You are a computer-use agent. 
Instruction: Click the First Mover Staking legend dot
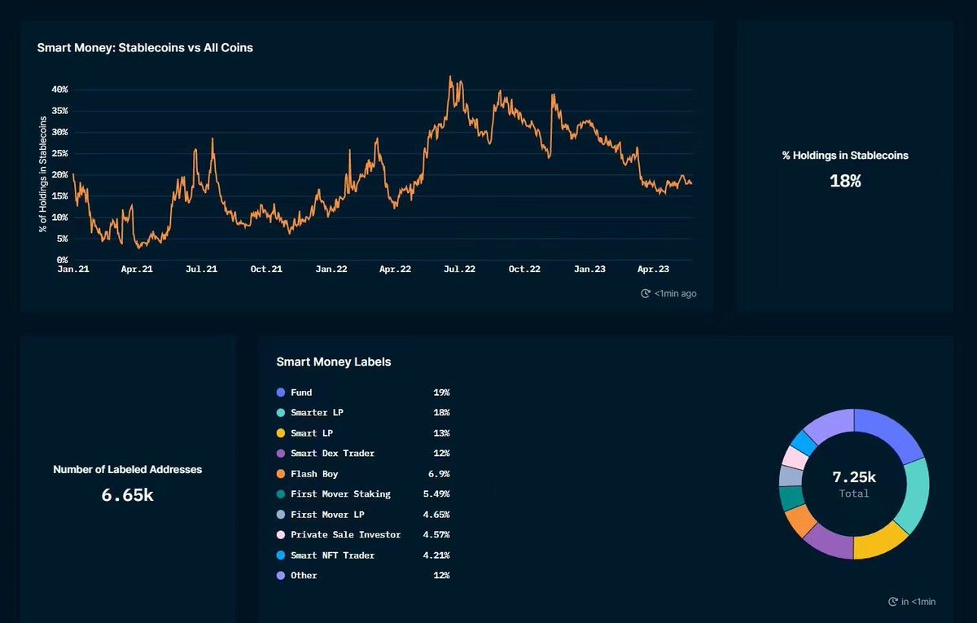click(x=281, y=494)
